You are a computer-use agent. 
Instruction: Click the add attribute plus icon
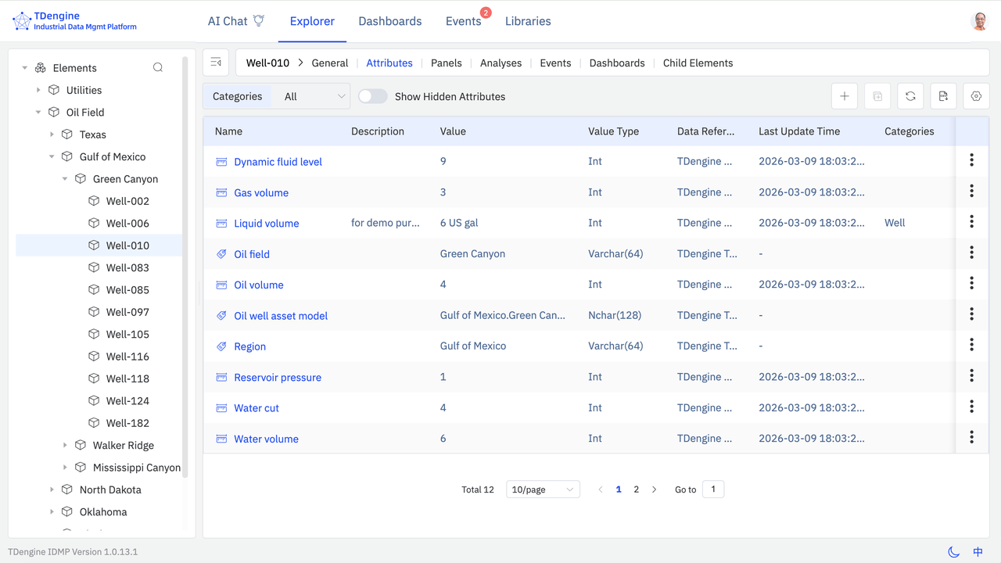845,96
